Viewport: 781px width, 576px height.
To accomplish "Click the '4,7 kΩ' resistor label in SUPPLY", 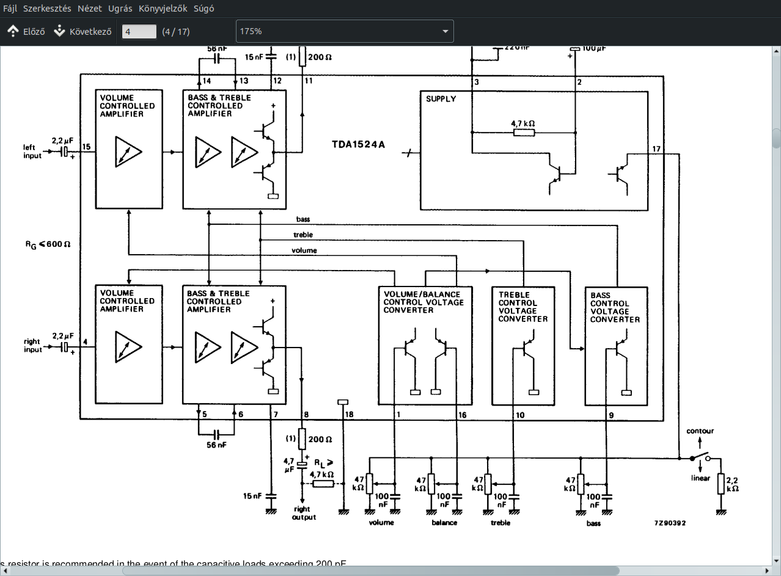I will click(523, 123).
